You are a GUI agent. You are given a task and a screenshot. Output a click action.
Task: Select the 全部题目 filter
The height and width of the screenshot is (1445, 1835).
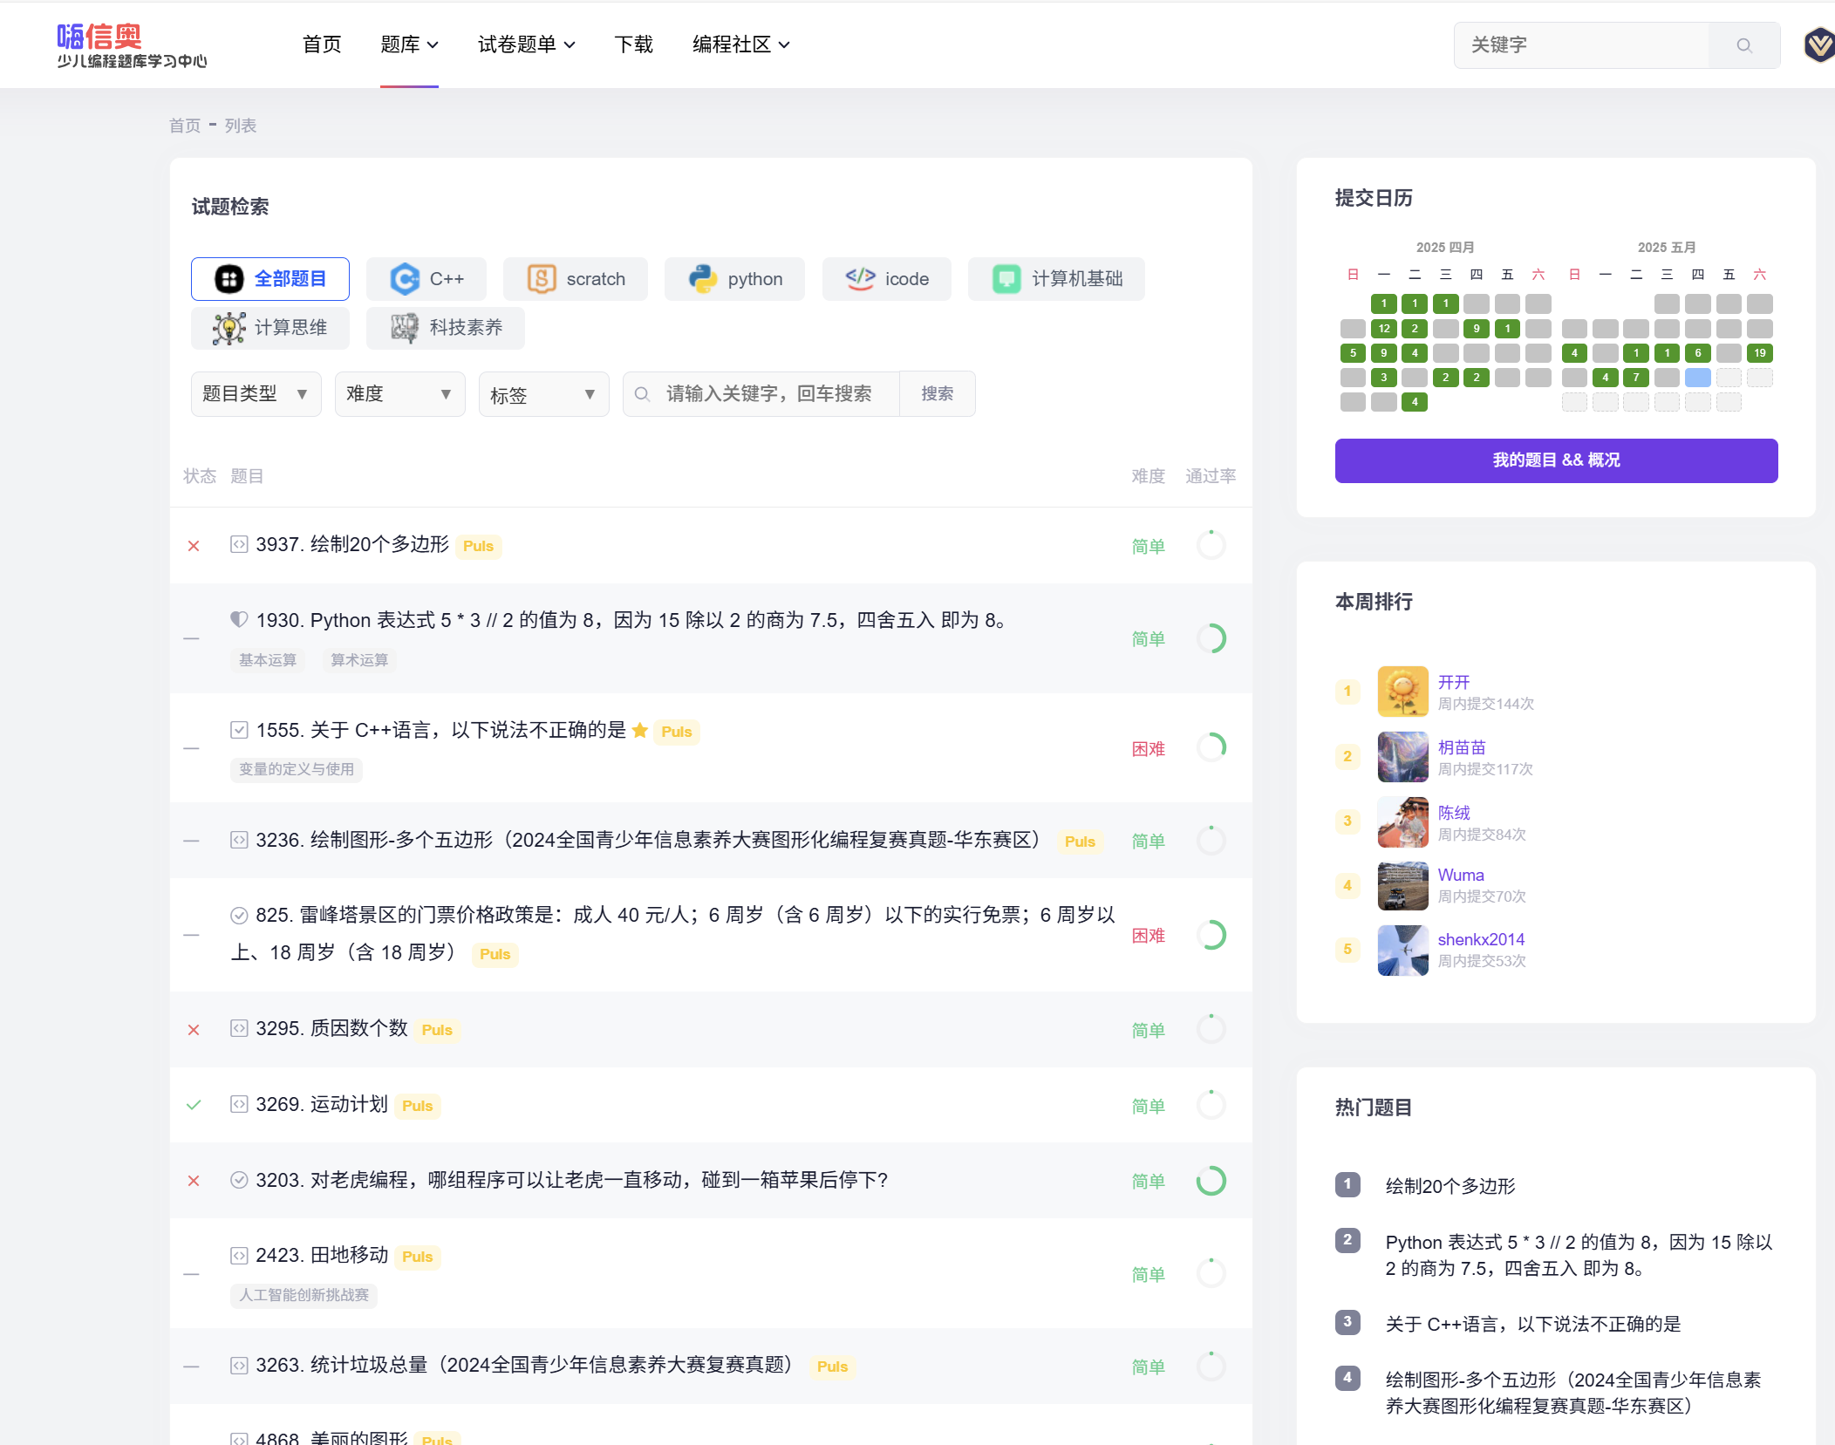[270, 279]
